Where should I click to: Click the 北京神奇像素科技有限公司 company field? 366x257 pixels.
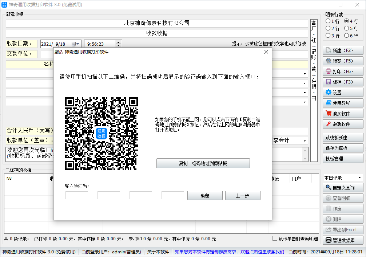157,23
